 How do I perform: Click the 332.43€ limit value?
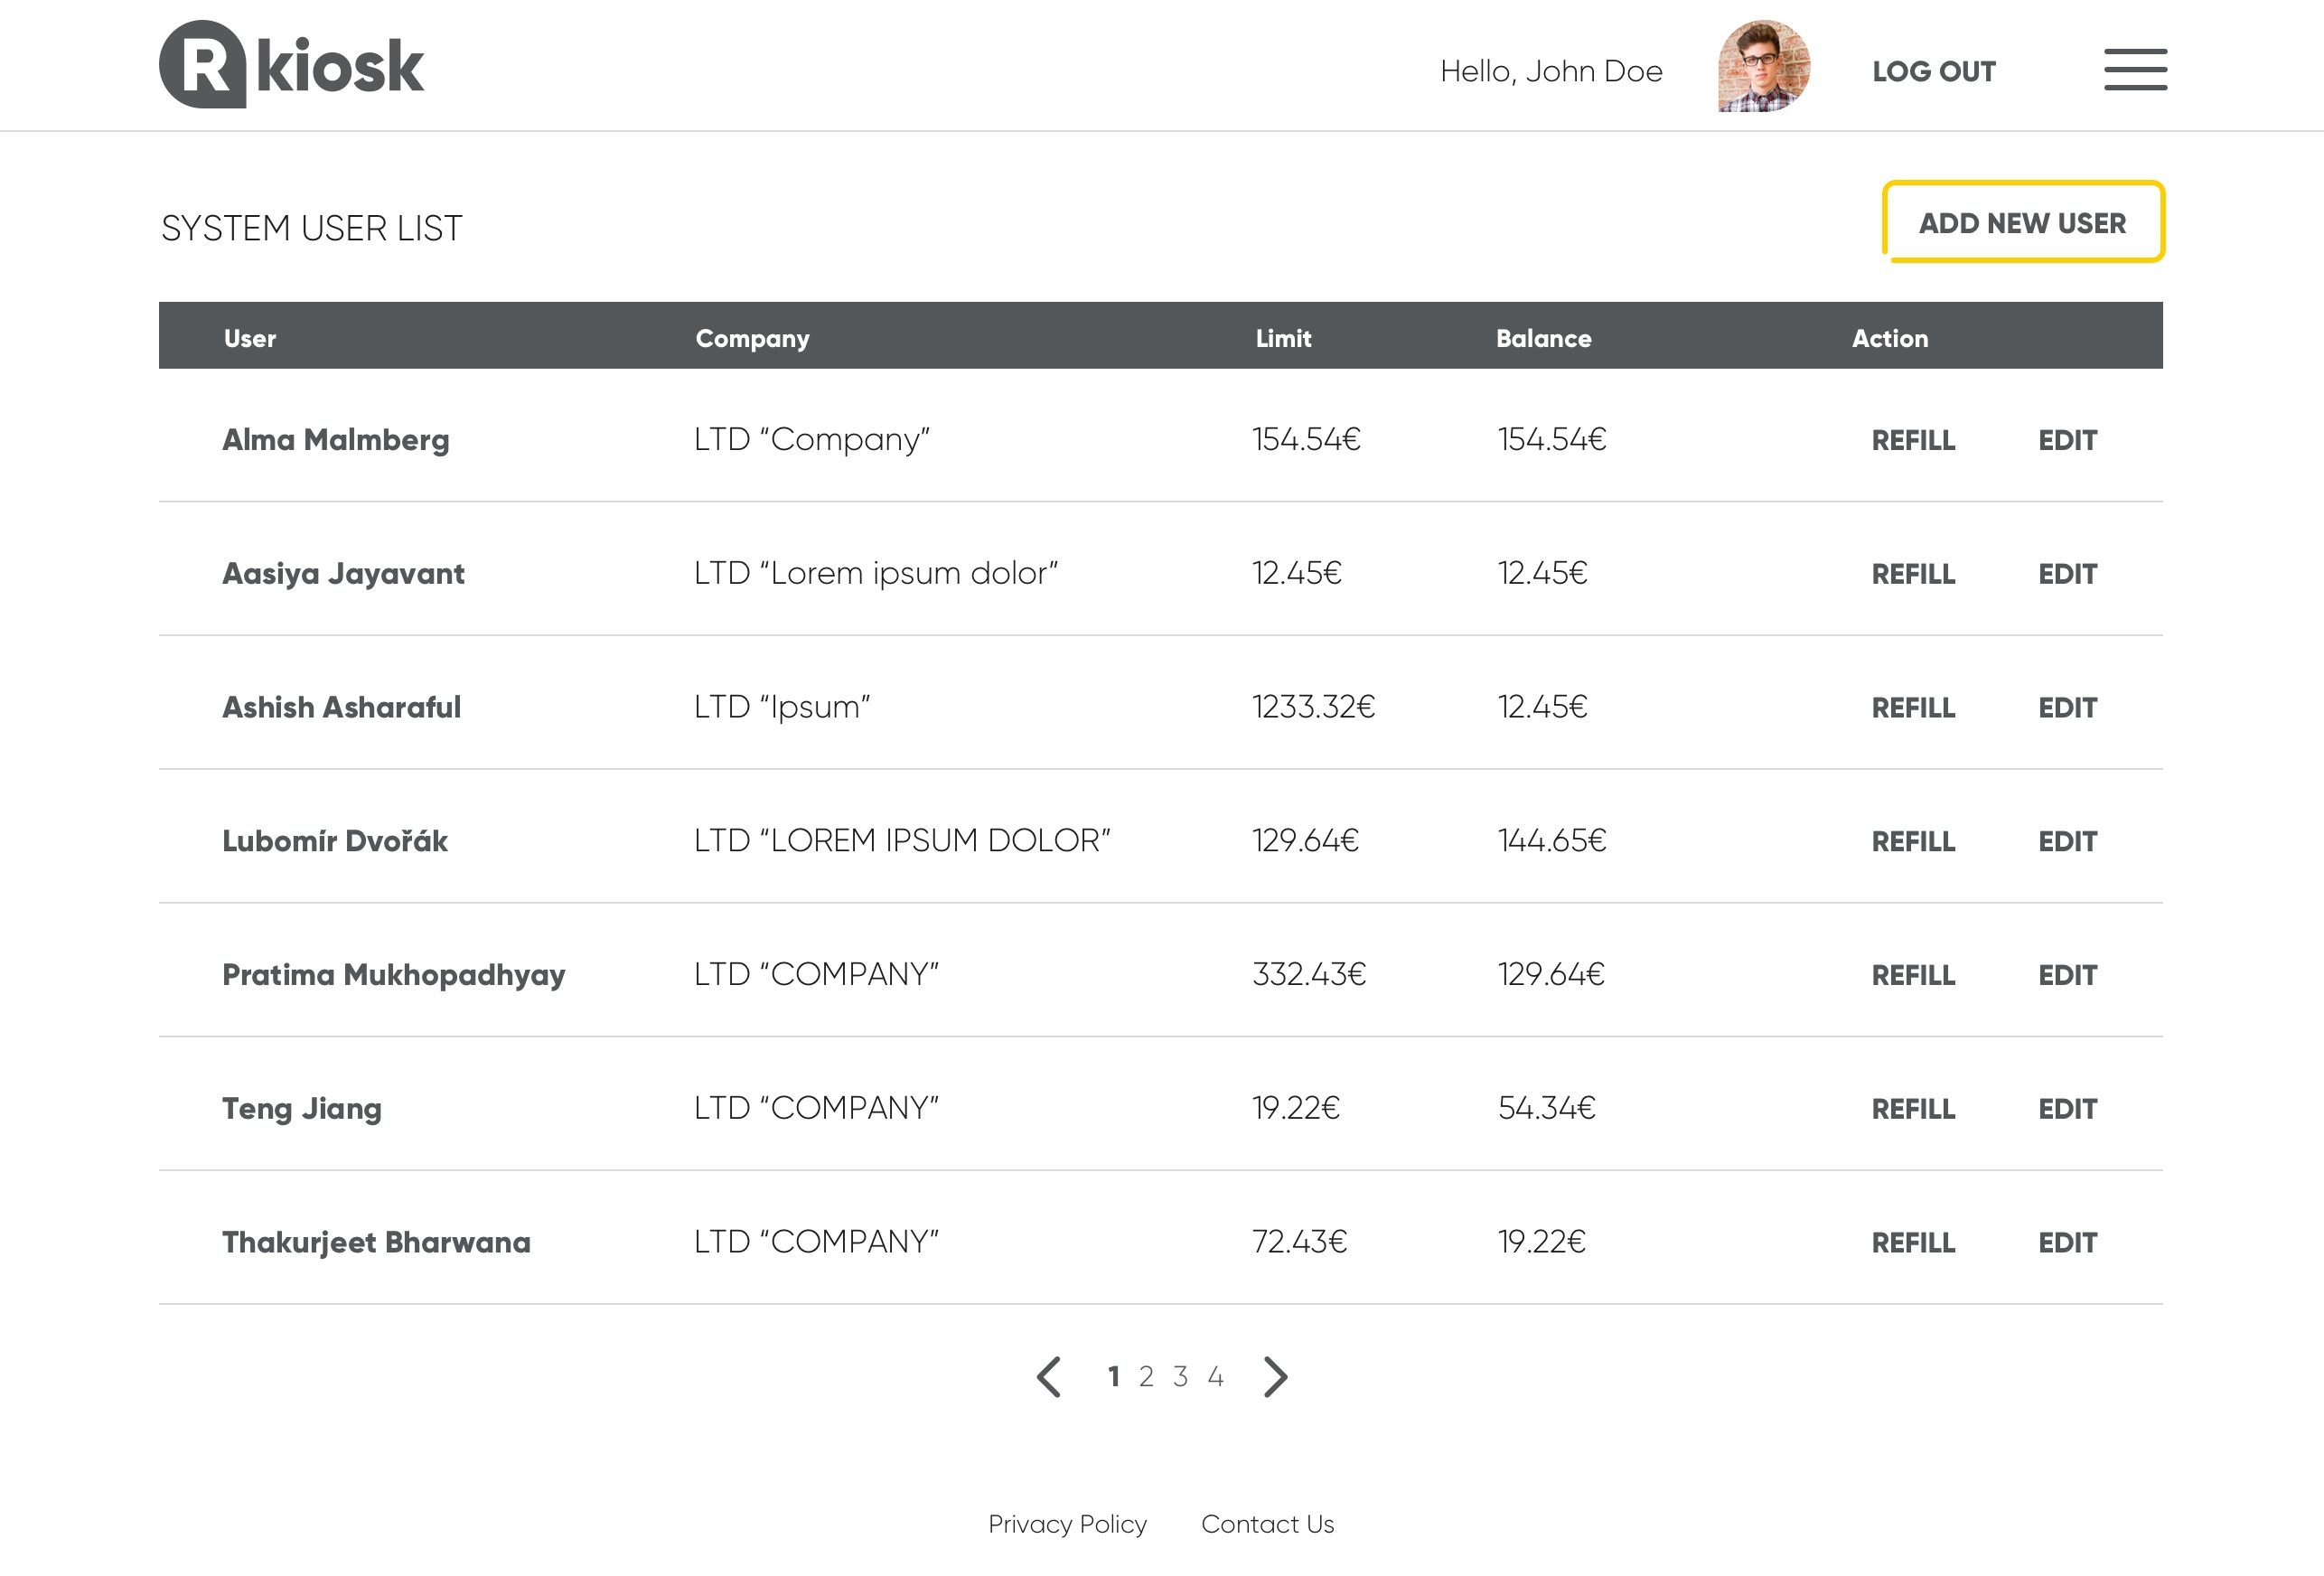(1309, 974)
